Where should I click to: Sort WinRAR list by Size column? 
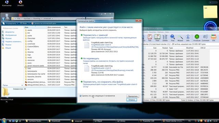151,48
